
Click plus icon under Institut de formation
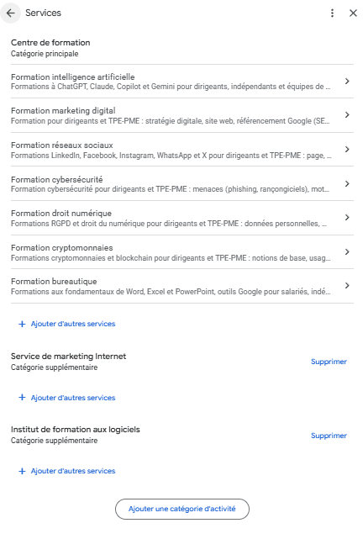(x=22, y=471)
